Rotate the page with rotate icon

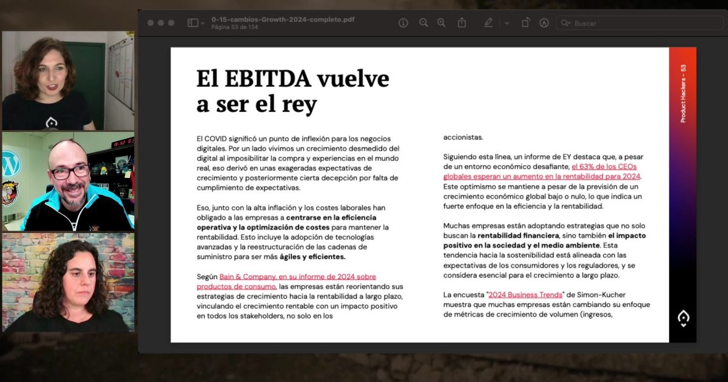click(x=525, y=23)
